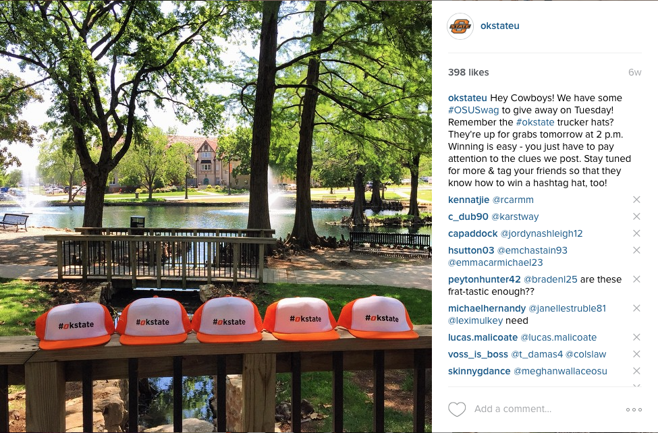The image size is (658, 433).
Task: Delete skinnygdance comment via X
Action: click(x=636, y=371)
